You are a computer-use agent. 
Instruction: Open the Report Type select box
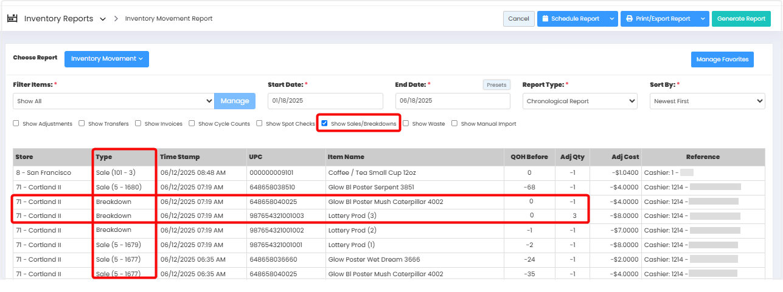[580, 101]
